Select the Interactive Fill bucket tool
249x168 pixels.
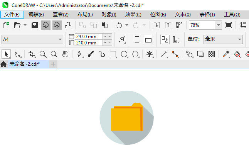click(237, 54)
